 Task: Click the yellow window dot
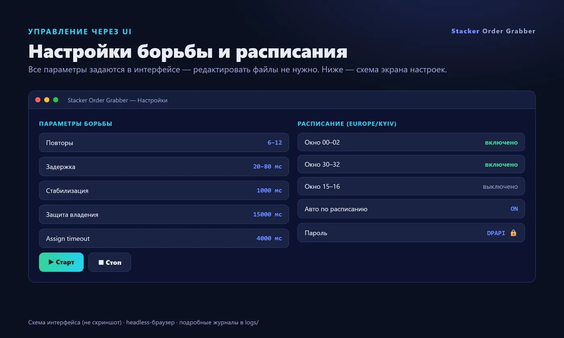pyautogui.click(x=47, y=100)
